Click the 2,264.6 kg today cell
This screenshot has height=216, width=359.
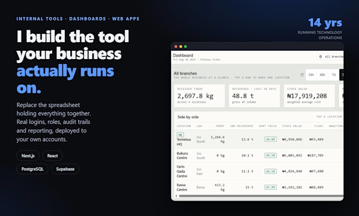click(x=218, y=139)
